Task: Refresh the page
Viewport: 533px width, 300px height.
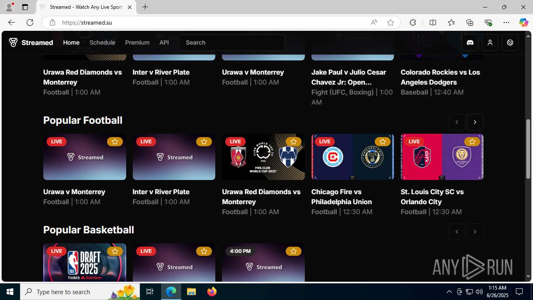Action: click(x=30, y=22)
